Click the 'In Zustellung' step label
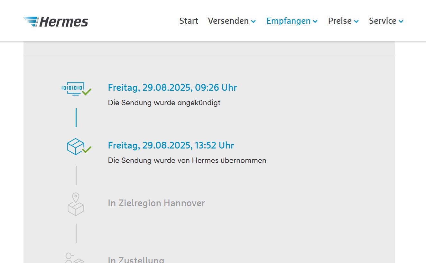The height and width of the screenshot is (263, 426). pyautogui.click(x=136, y=260)
